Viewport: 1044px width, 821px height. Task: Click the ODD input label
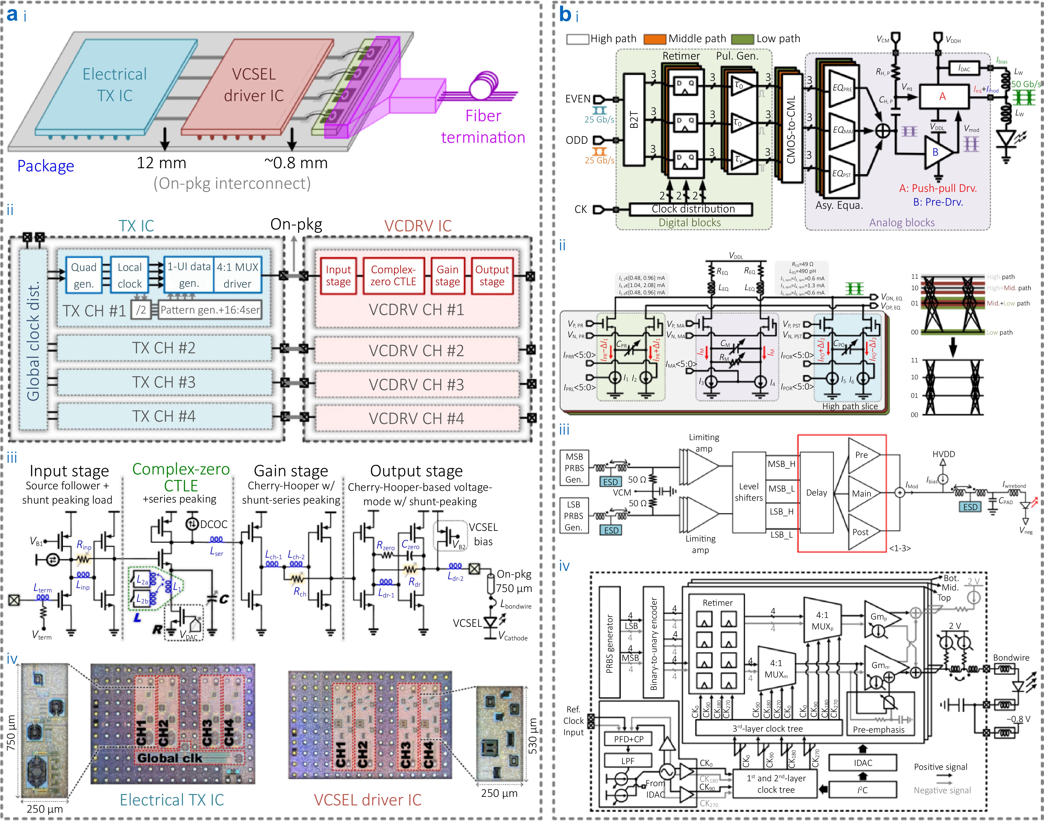pyautogui.click(x=577, y=140)
